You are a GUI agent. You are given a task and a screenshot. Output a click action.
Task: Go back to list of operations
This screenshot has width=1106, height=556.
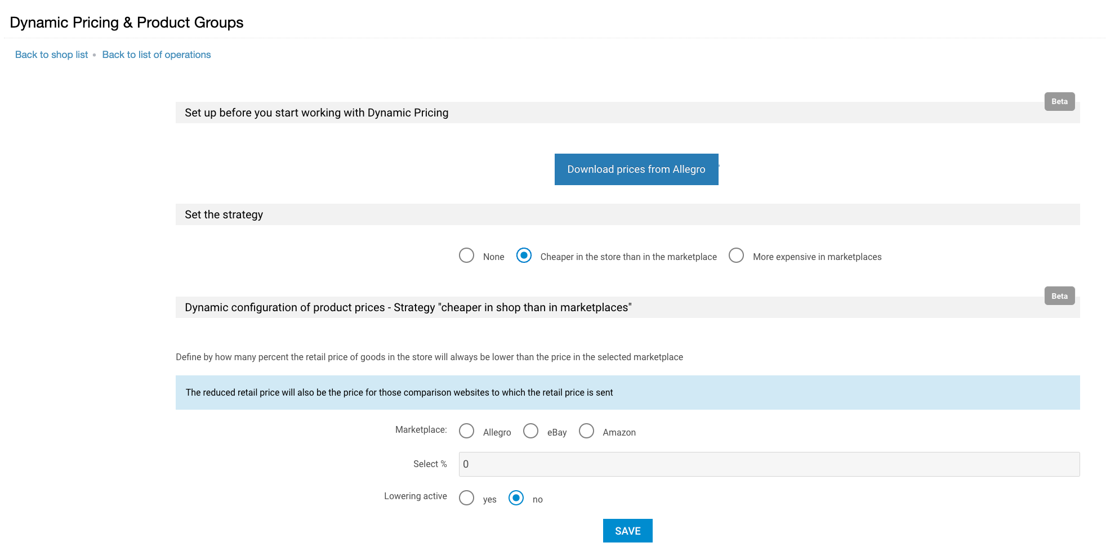point(156,55)
